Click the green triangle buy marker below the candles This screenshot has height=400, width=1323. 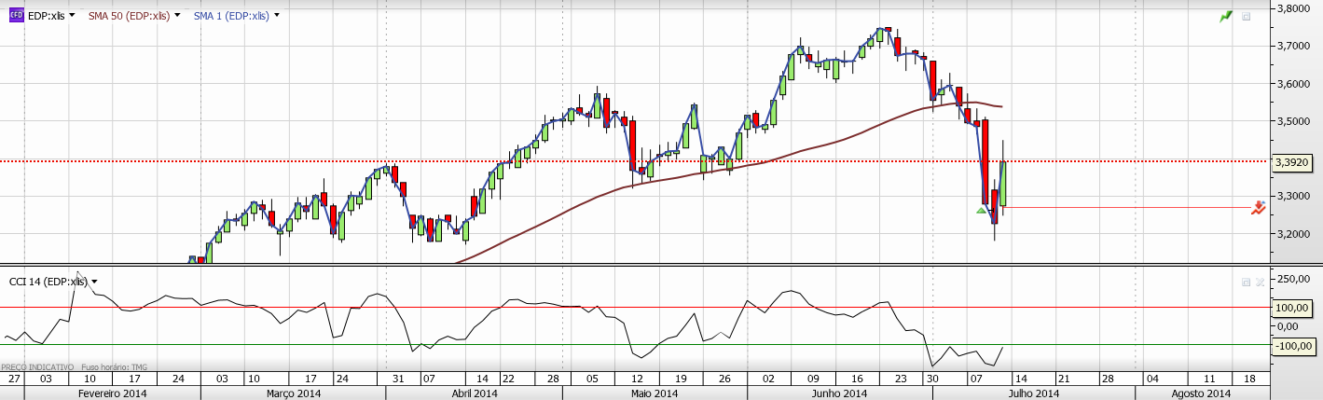tap(981, 210)
